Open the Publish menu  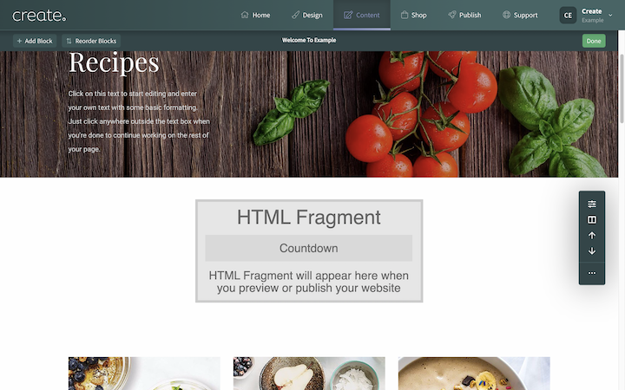click(464, 16)
